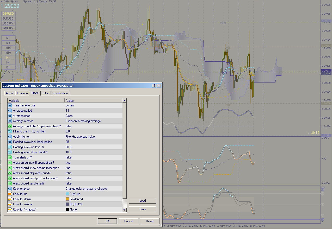
Task: Click the icon beside Average price
Action: [10, 116]
